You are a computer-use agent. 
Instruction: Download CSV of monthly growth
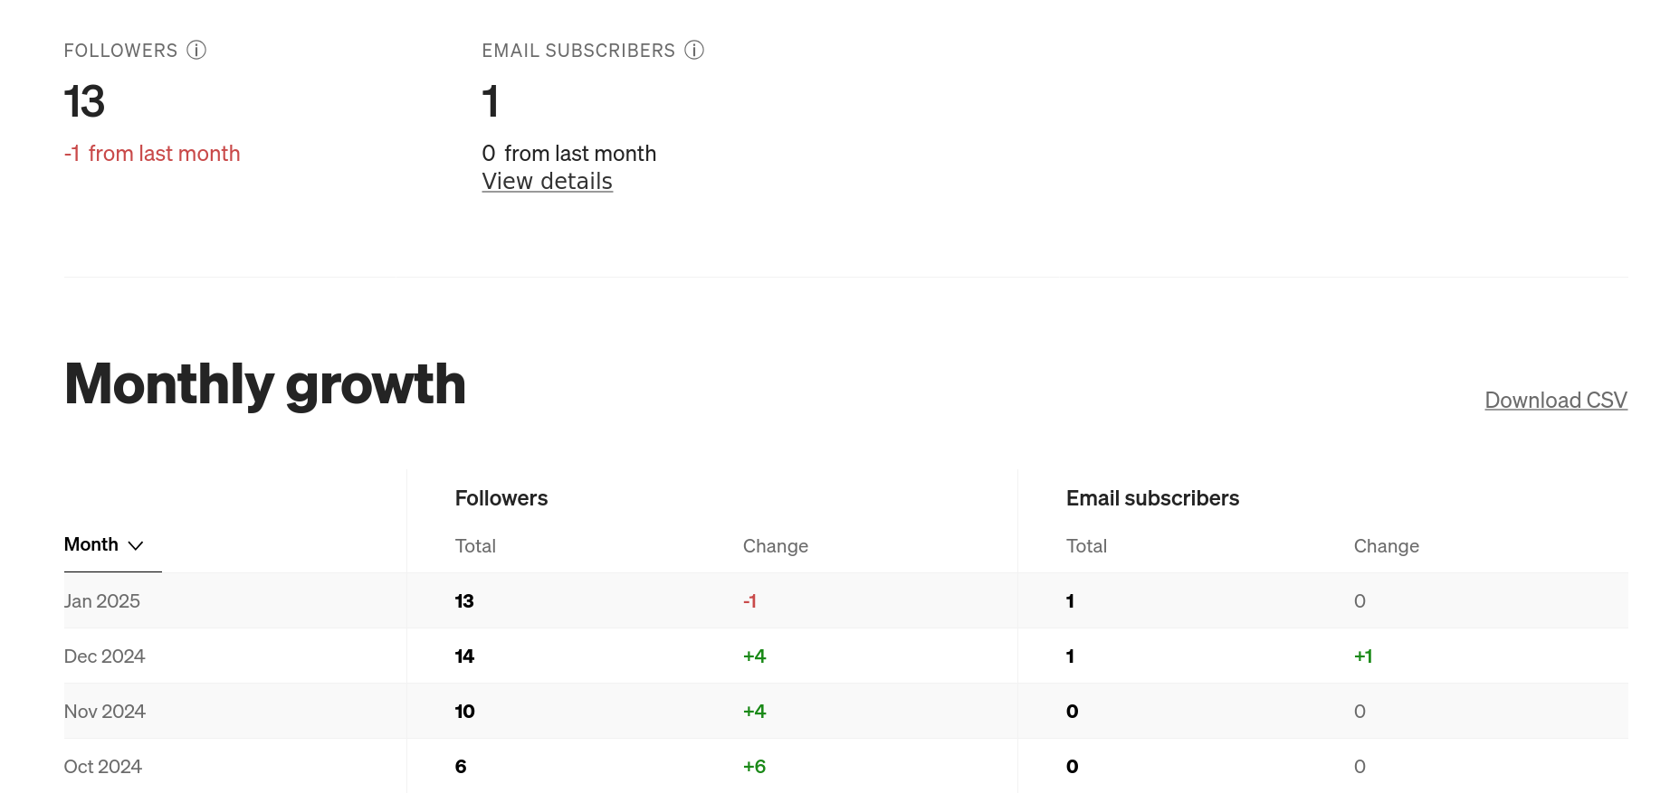[x=1555, y=401]
